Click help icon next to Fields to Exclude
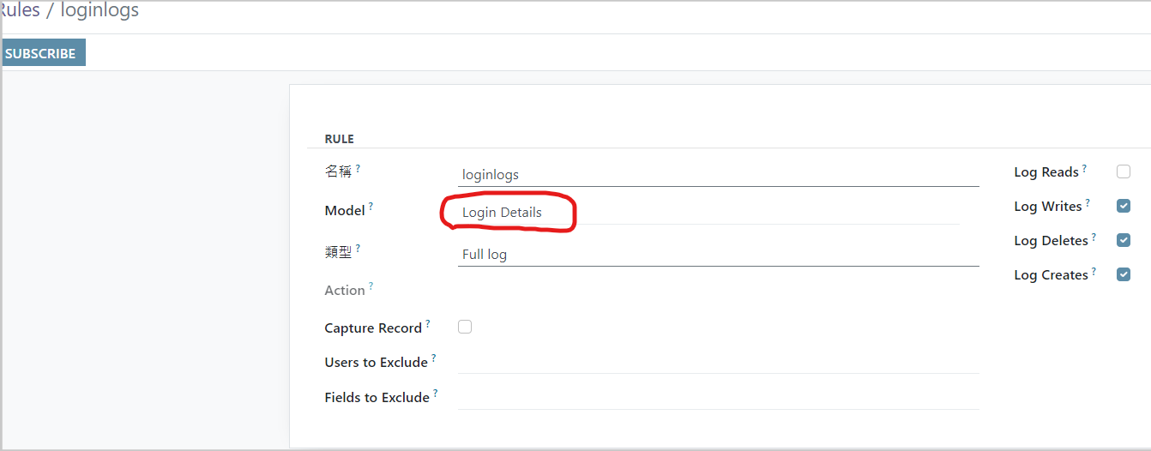1151x451 pixels. click(x=436, y=394)
